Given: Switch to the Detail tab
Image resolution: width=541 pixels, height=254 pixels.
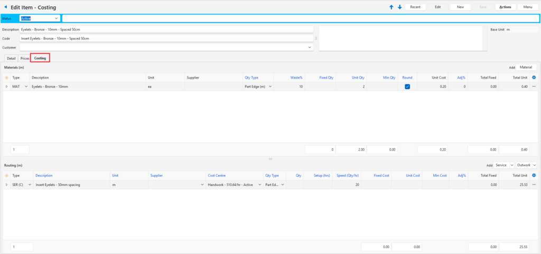Looking at the screenshot, I should tap(11, 58).
